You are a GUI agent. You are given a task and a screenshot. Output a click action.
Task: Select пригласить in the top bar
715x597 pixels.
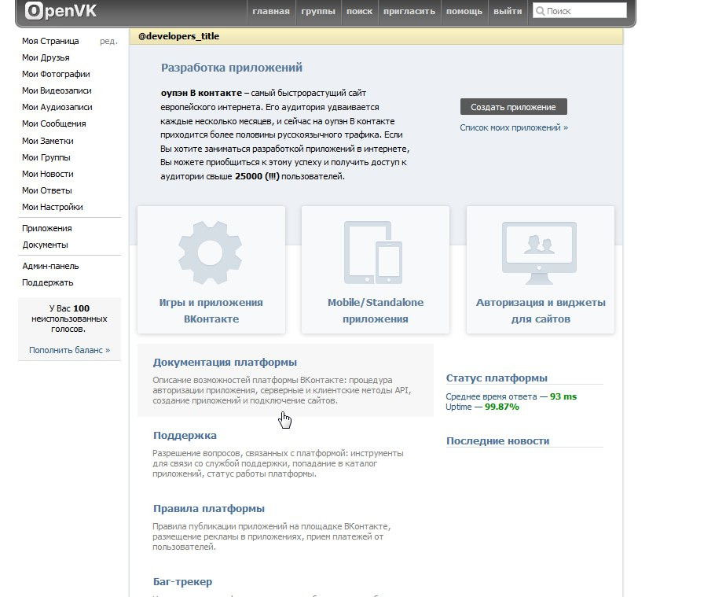[x=409, y=12]
